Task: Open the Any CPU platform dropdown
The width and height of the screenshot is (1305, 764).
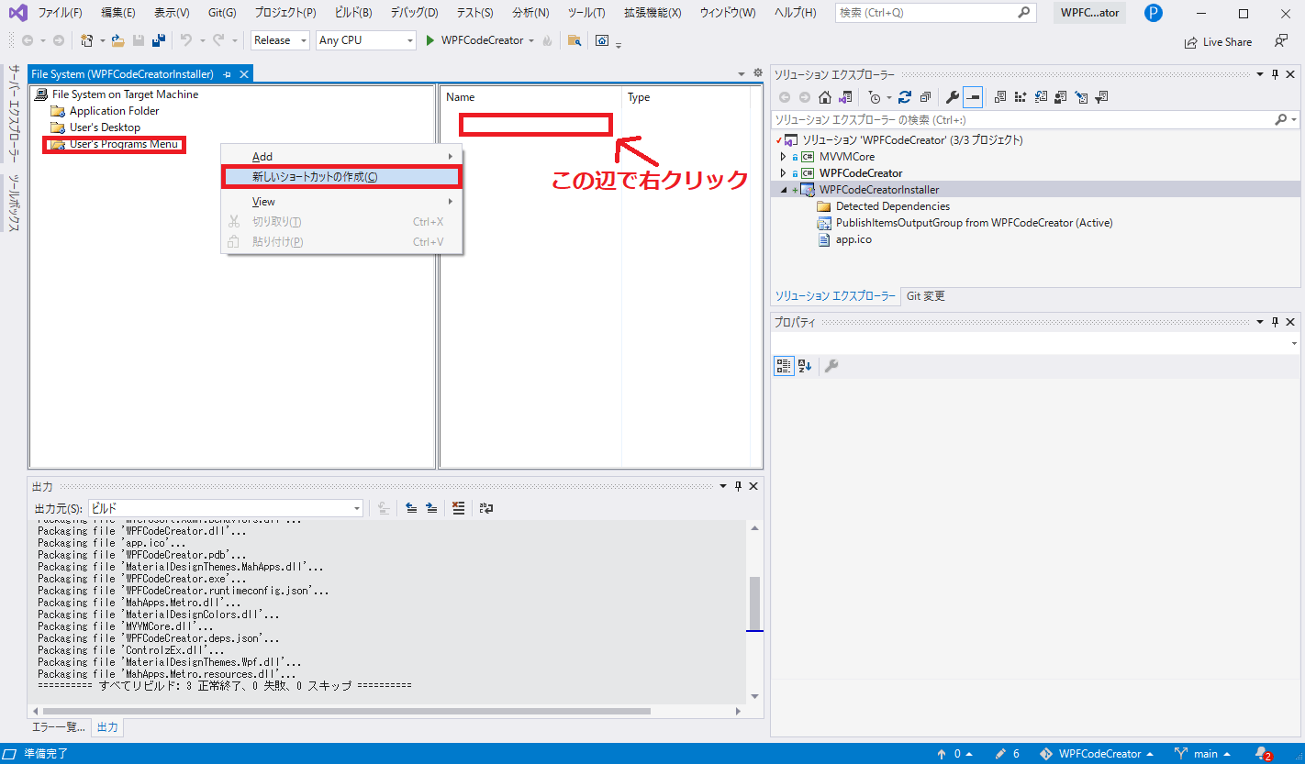Action: pos(366,40)
